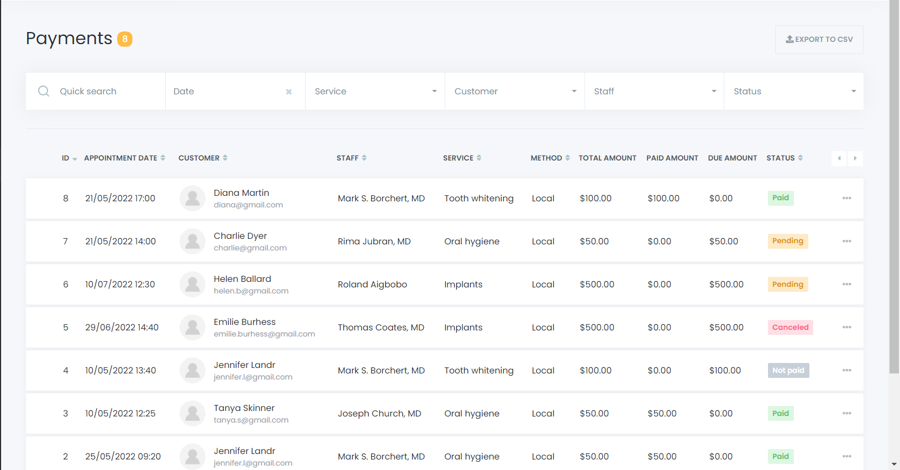Open the Staff filter dropdown
Viewport: 900px width, 470px height.
[x=654, y=92]
